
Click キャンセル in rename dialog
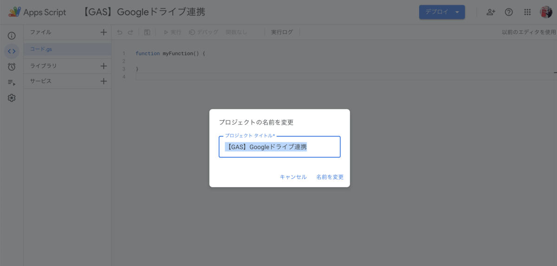click(293, 177)
